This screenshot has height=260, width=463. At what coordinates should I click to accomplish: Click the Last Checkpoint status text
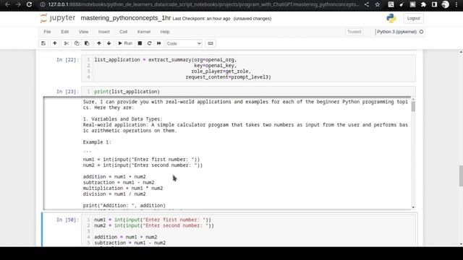[x=201, y=19]
